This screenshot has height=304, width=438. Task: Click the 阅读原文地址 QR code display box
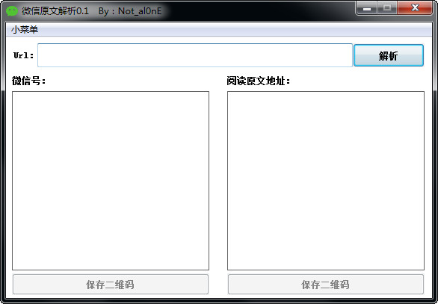[326, 181]
